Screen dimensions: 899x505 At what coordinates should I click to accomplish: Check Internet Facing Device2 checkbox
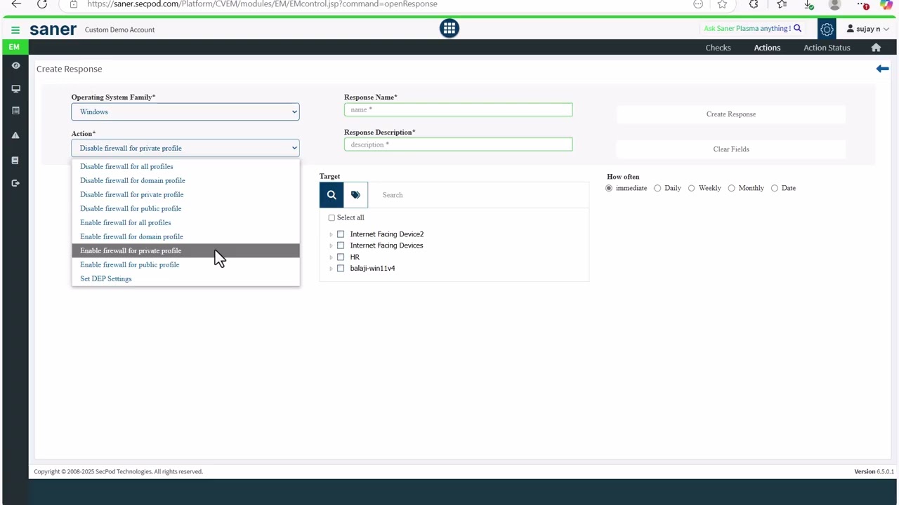tap(341, 234)
